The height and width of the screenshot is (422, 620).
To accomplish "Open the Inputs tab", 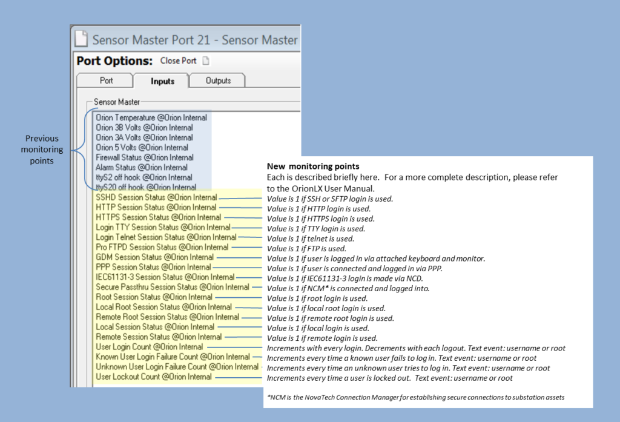I will tap(162, 81).
